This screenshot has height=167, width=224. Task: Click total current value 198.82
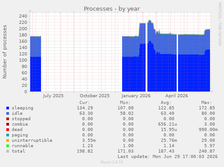point(85,151)
